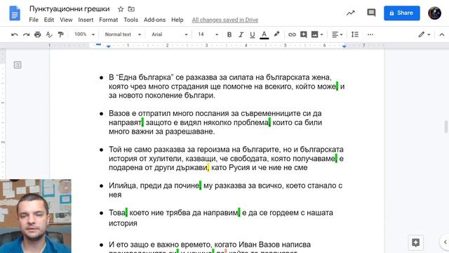Screen dimensions: 449x253
Task: View the activity dashboard trend icon
Action: click(x=351, y=13)
